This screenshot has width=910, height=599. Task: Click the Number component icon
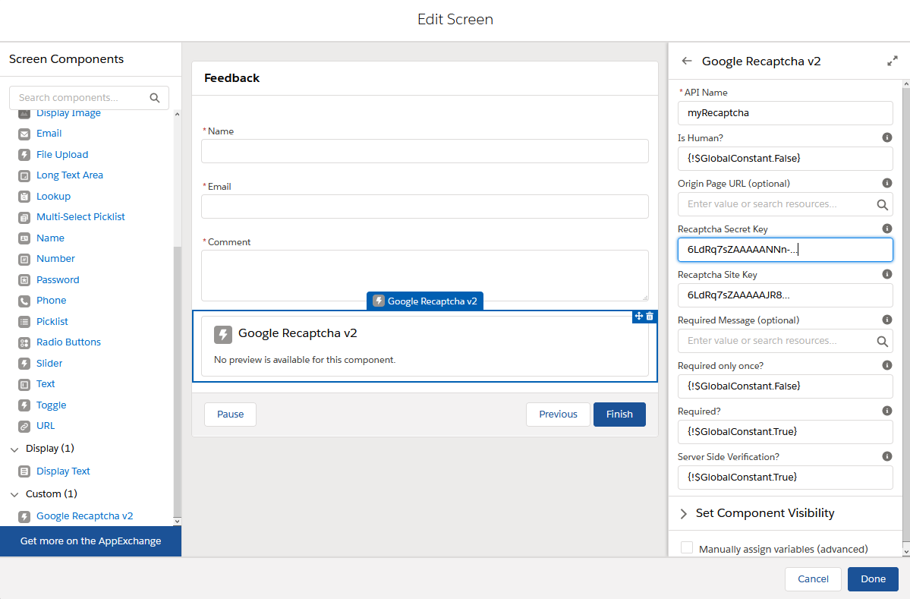(x=24, y=260)
